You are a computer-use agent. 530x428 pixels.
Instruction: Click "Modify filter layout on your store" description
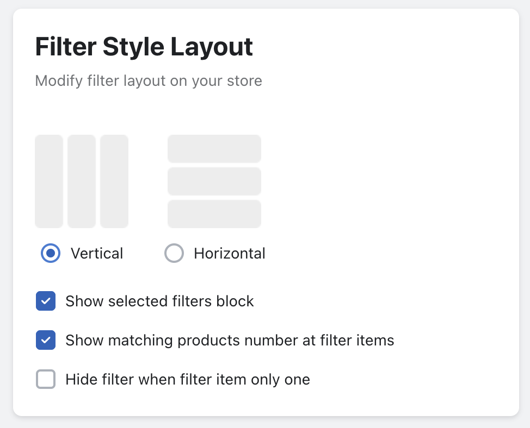(x=149, y=81)
